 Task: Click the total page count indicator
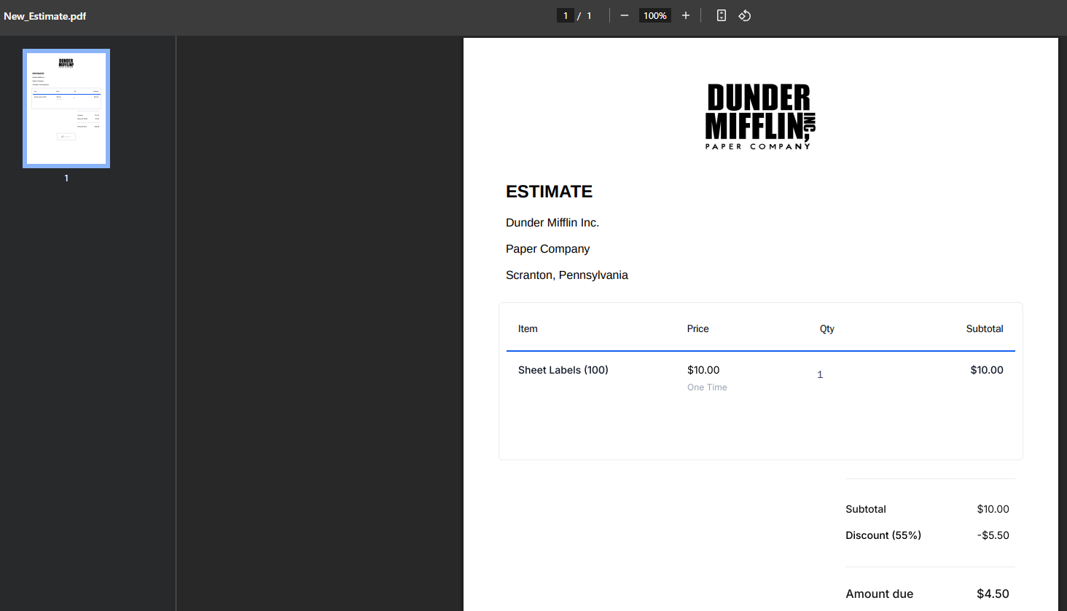click(x=589, y=15)
